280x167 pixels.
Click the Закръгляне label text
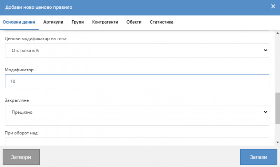18,100
